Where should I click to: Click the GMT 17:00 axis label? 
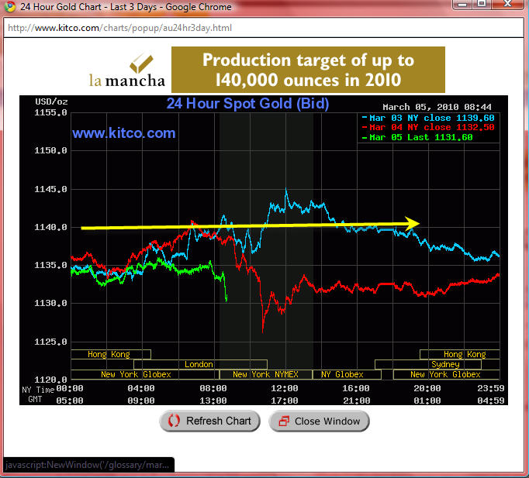point(285,401)
